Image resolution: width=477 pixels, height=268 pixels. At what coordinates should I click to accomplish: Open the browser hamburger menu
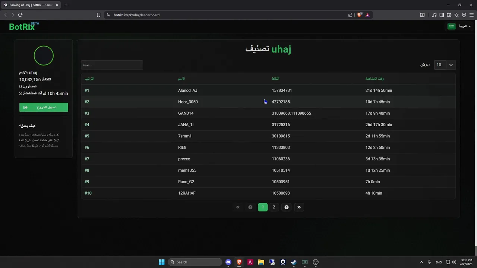(x=472, y=15)
